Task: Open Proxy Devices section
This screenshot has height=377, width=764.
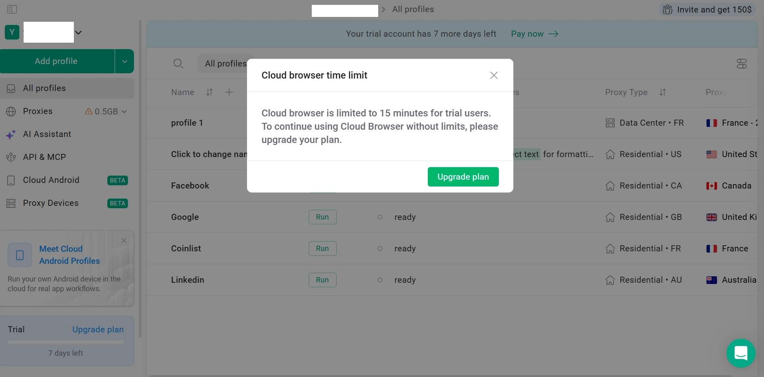Action: [50, 203]
